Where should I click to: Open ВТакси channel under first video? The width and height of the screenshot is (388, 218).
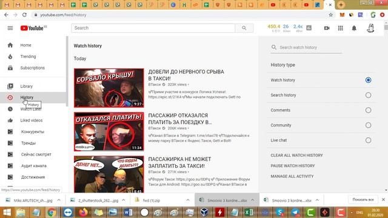point(155,85)
